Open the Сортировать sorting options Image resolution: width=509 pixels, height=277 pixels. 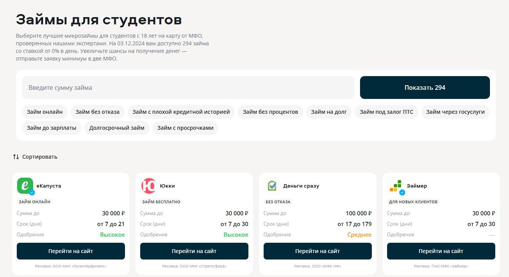click(35, 157)
